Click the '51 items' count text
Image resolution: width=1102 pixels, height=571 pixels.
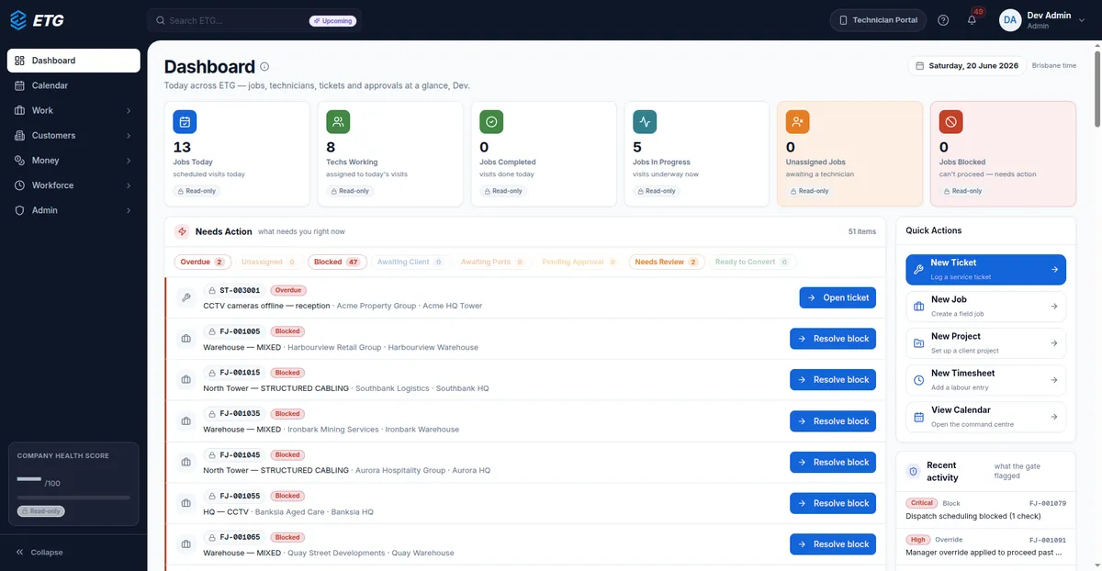click(x=861, y=231)
